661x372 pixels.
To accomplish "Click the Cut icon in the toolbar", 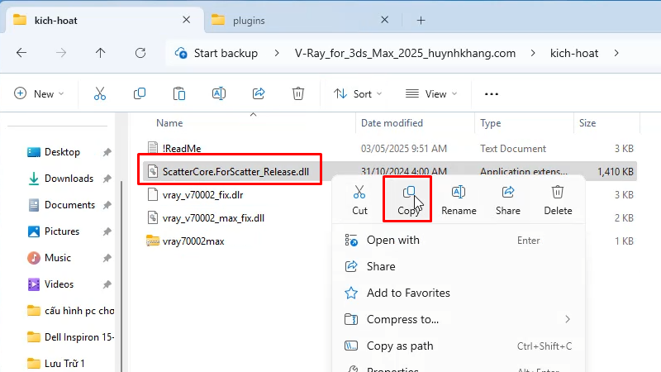I will 100,93.
